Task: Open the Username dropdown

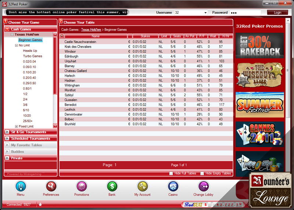Action: (x=205, y=12)
